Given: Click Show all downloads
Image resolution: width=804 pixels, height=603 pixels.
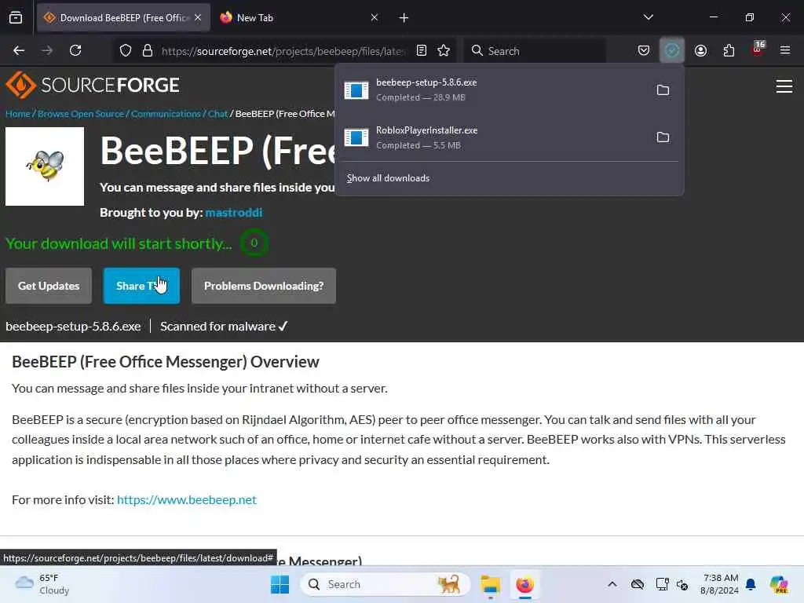Looking at the screenshot, I should coord(388,178).
